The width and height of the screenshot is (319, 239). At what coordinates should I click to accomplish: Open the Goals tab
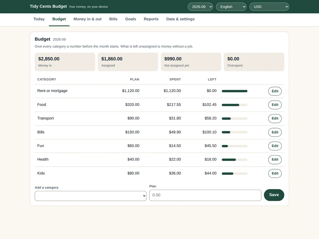click(x=130, y=19)
